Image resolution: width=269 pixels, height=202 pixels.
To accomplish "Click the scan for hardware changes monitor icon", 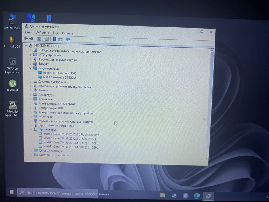I will coord(68,40).
